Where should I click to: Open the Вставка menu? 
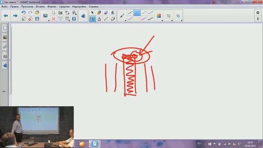pos(40,7)
